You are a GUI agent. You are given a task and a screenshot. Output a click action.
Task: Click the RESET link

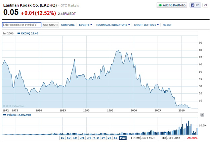tap(167, 25)
